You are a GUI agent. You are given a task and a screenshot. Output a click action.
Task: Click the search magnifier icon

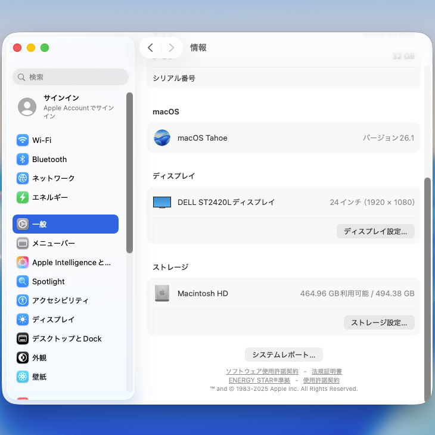pos(21,77)
